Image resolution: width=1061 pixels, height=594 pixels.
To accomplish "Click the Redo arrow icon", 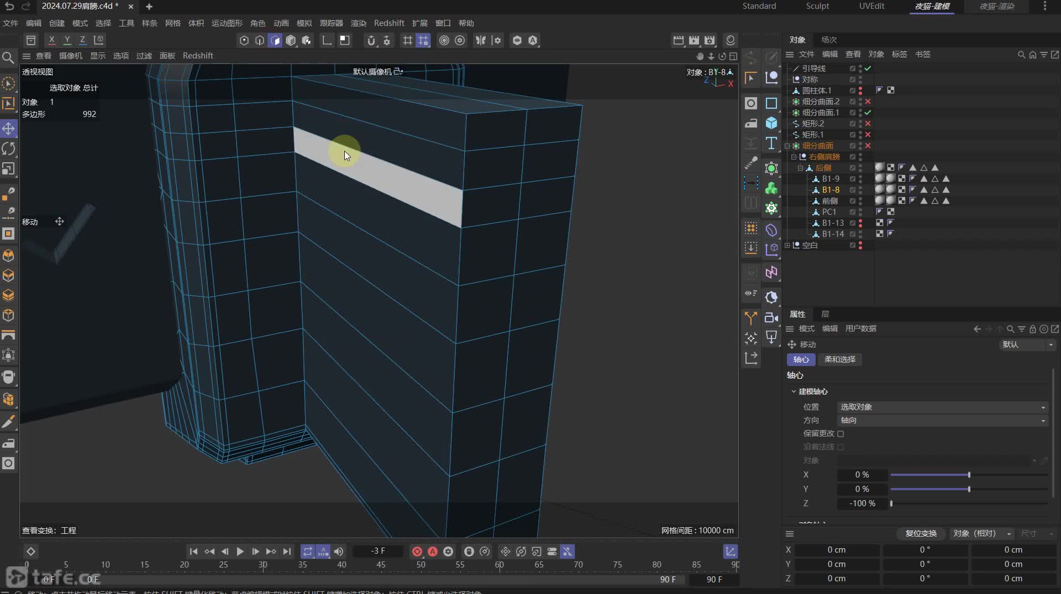I will 25,6.
